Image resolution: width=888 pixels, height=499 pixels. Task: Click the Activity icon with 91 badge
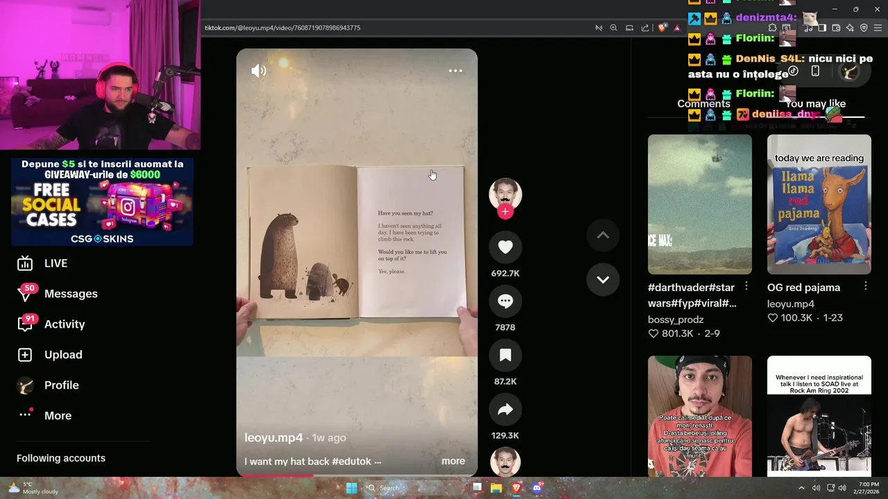(x=25, y=324)
